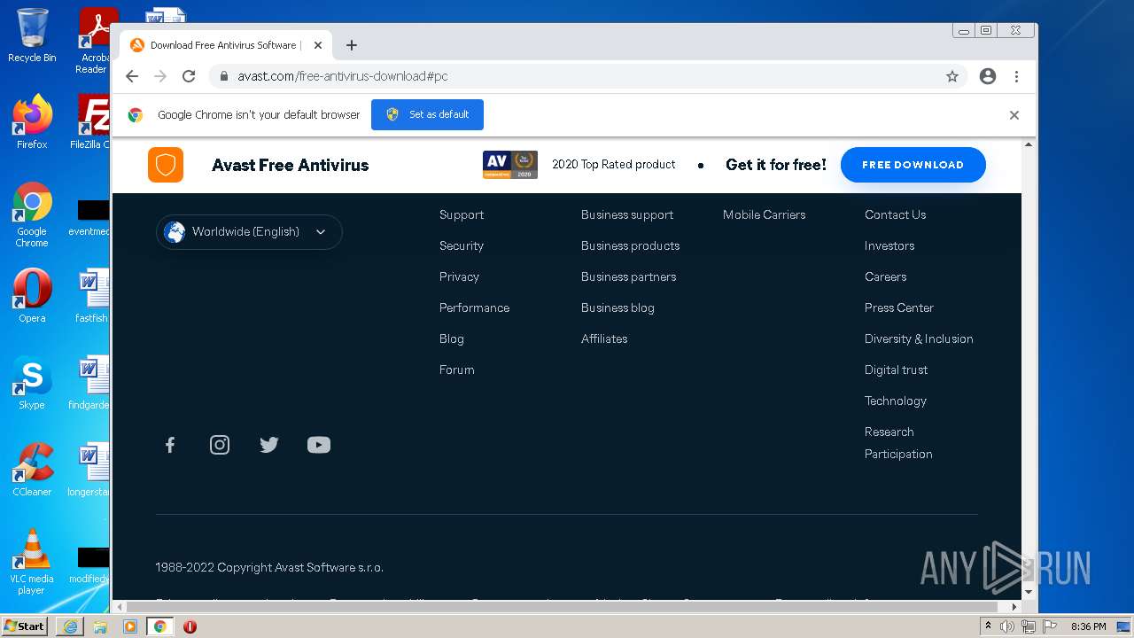
Task: Select the Download Free Antivirus tab
Action: [x=227, y=45]
